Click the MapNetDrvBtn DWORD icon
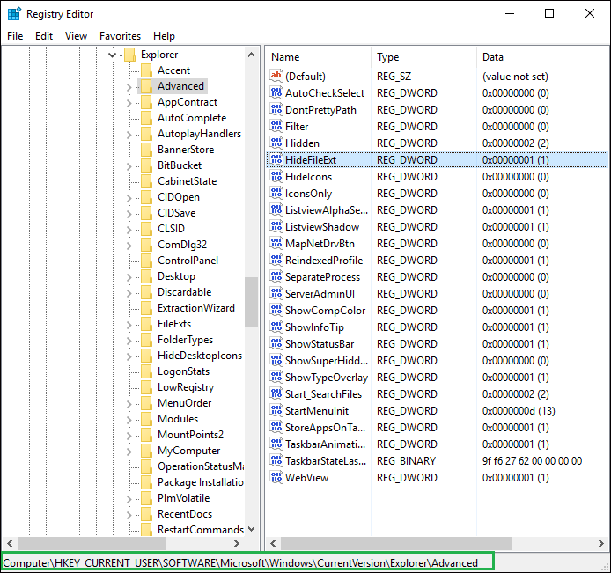The height and width of the screenshot is (573, 611). 276,243
